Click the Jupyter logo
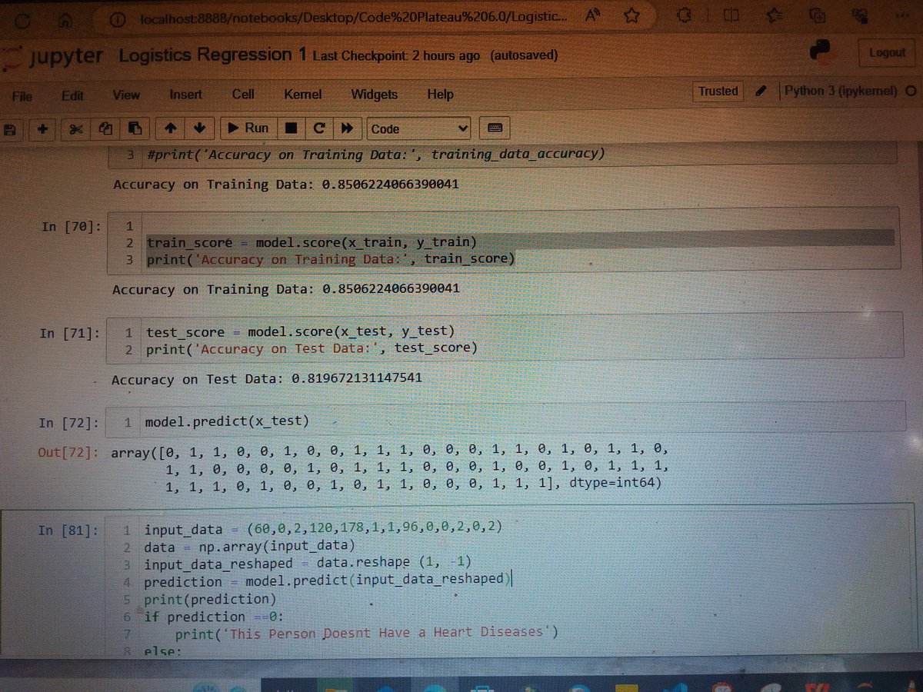The width and height of the screenshot is (923, 692). [x=54, y=58]
